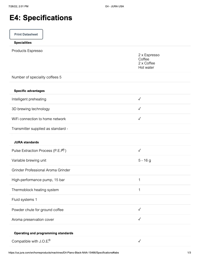Select the Powder chute for ground coffee checkmark
This screenshot has height=259, width=200.
pos(140,210)
